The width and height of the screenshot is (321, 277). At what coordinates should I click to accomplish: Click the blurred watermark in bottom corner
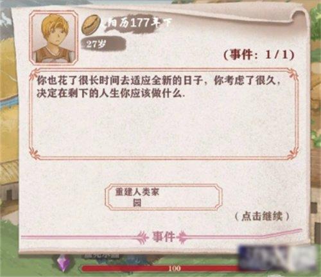[x=277, y=258]
